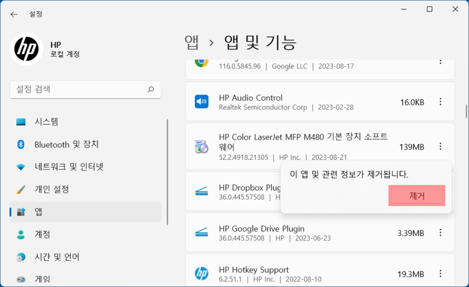Click the search magnifier icon
This screenshot has width=469, height=287.
151,89
